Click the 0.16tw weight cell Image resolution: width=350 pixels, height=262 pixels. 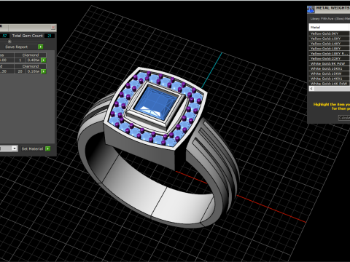tap(34, 71)
